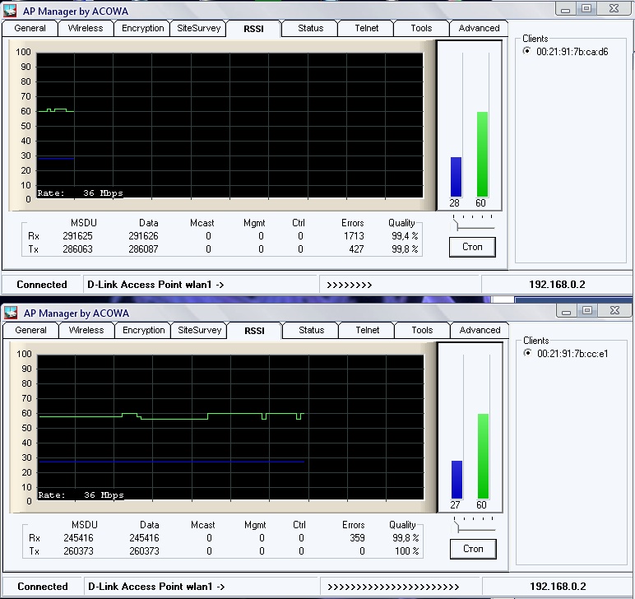This screenshot has width=635, height=599.
Task: Open the SiteSurvey tab in bottom window
Action: click(200, 330)
